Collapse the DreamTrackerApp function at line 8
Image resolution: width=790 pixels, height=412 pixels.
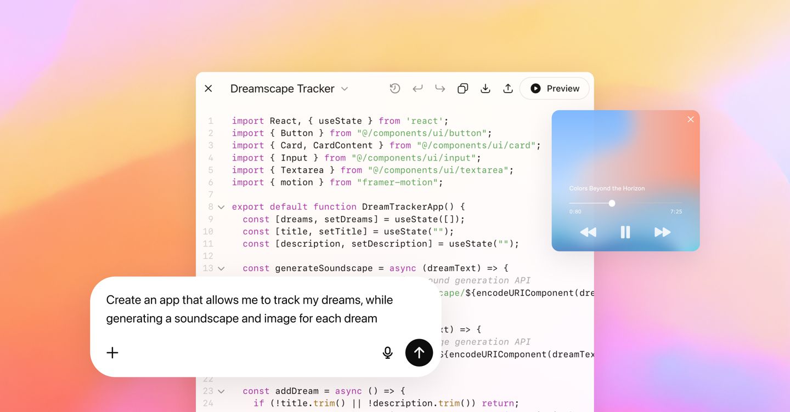pyautogui.click(x=221, y=207)
